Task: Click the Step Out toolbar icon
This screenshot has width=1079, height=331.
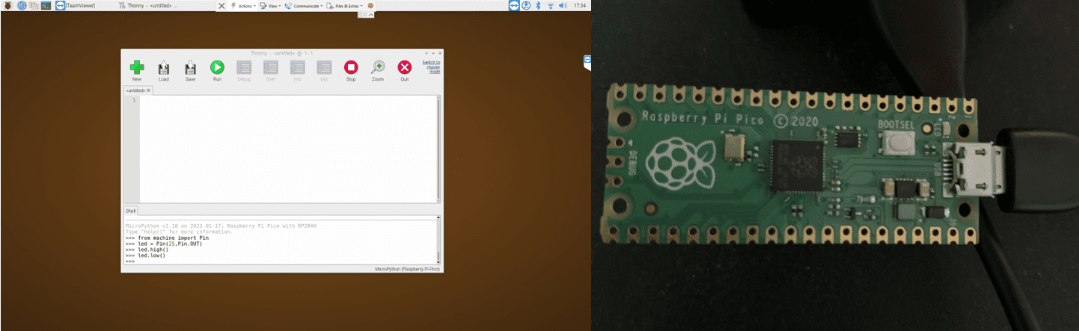Action: [x=324, y=68]
